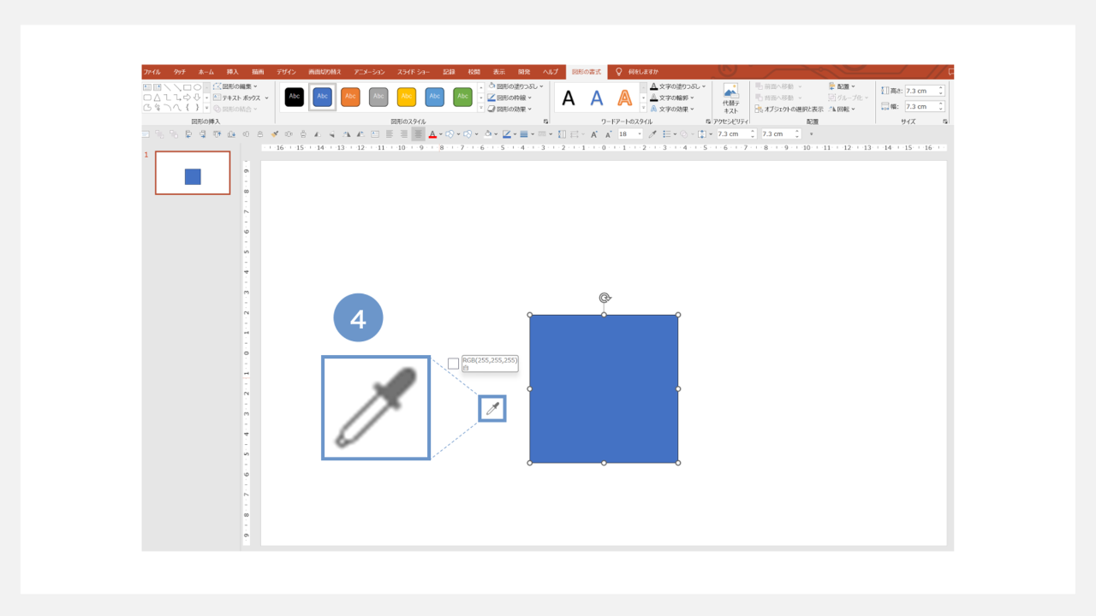Click the text box icon in the quick toolbar
1096x616 pixels.
374,134
